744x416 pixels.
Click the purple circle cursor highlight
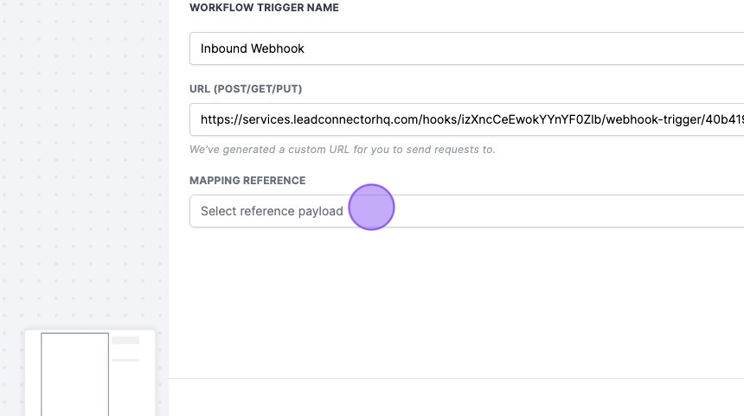coord(372,208)
